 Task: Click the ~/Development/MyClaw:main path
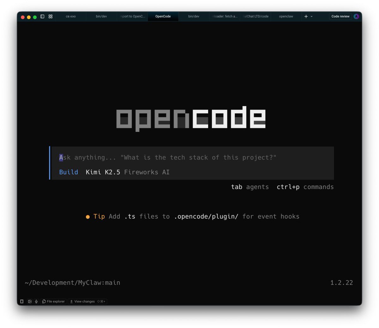tap(72, 283)
